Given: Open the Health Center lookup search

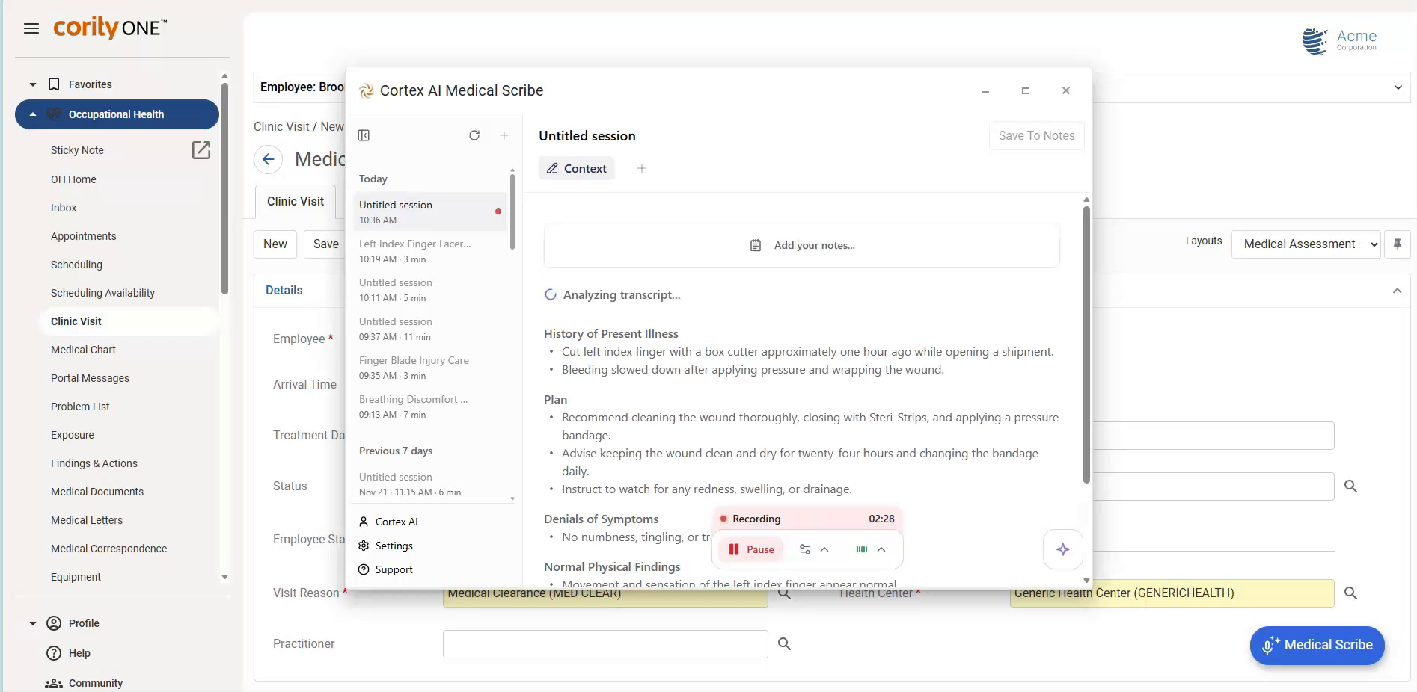Looking at the screenshot, I should 1351,593.
